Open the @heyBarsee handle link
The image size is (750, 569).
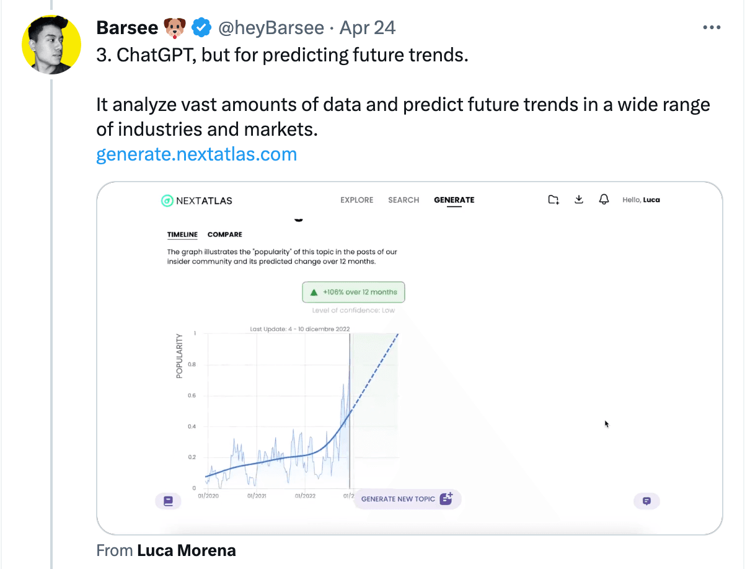click(x=270, y=28)
